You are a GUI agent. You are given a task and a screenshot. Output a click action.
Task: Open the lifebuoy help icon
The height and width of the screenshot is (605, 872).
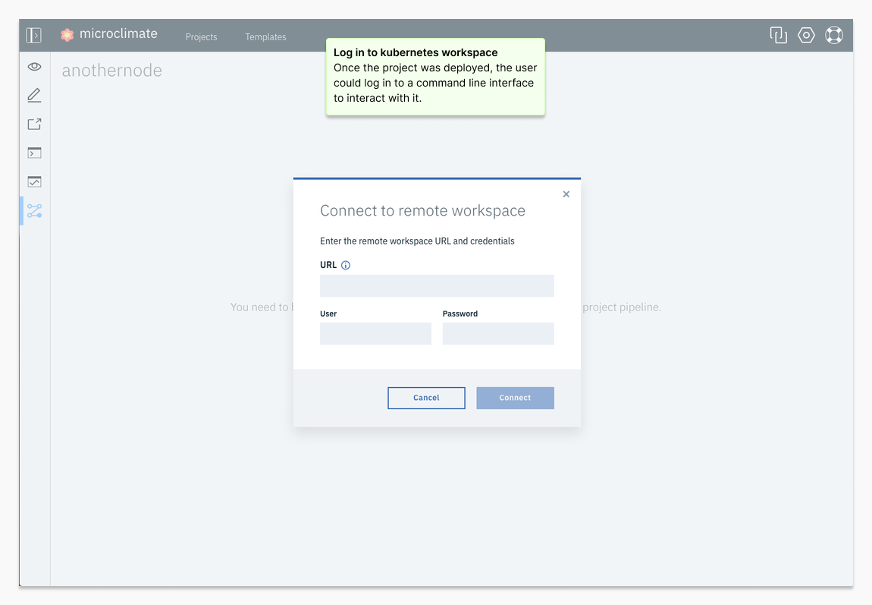(x=834, y=35)
